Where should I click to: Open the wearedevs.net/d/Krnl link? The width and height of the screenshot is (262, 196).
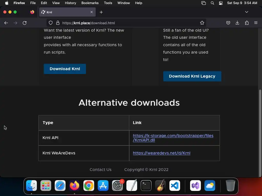pos(162,153)
